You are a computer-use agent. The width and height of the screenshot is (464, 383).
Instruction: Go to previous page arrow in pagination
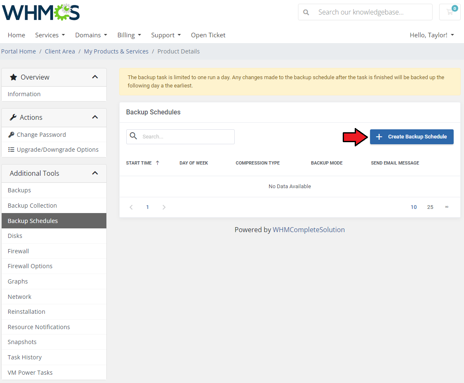point(131,207)
